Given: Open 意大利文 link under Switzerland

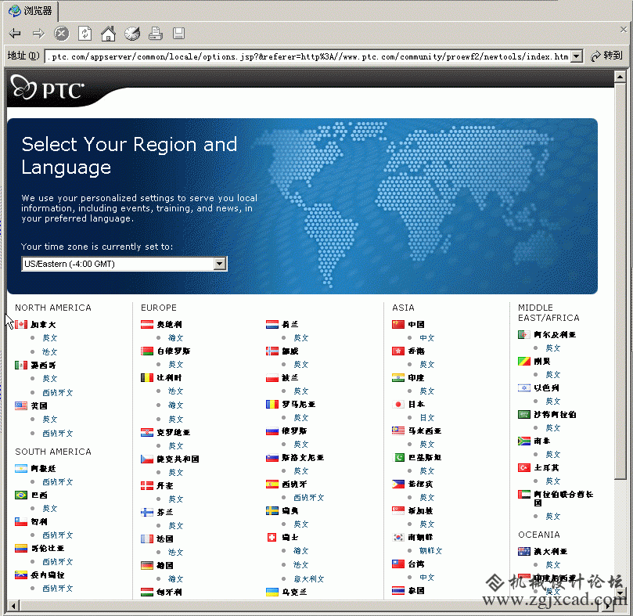Looking at the screenshot, I should 309,579.
